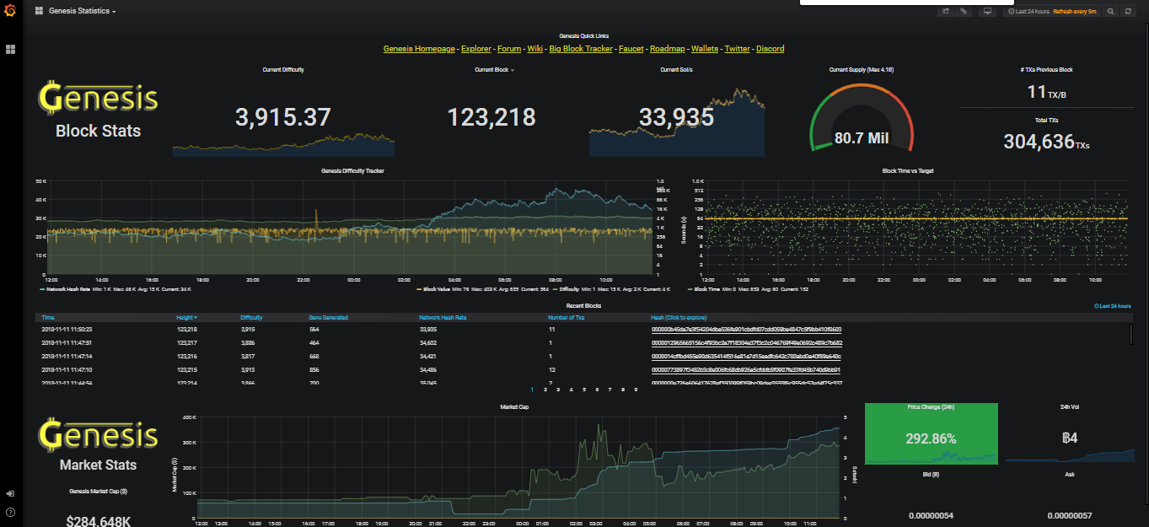Sort table by Time column header
This screenshot has height=527, width=1149.
pos(48,318)
